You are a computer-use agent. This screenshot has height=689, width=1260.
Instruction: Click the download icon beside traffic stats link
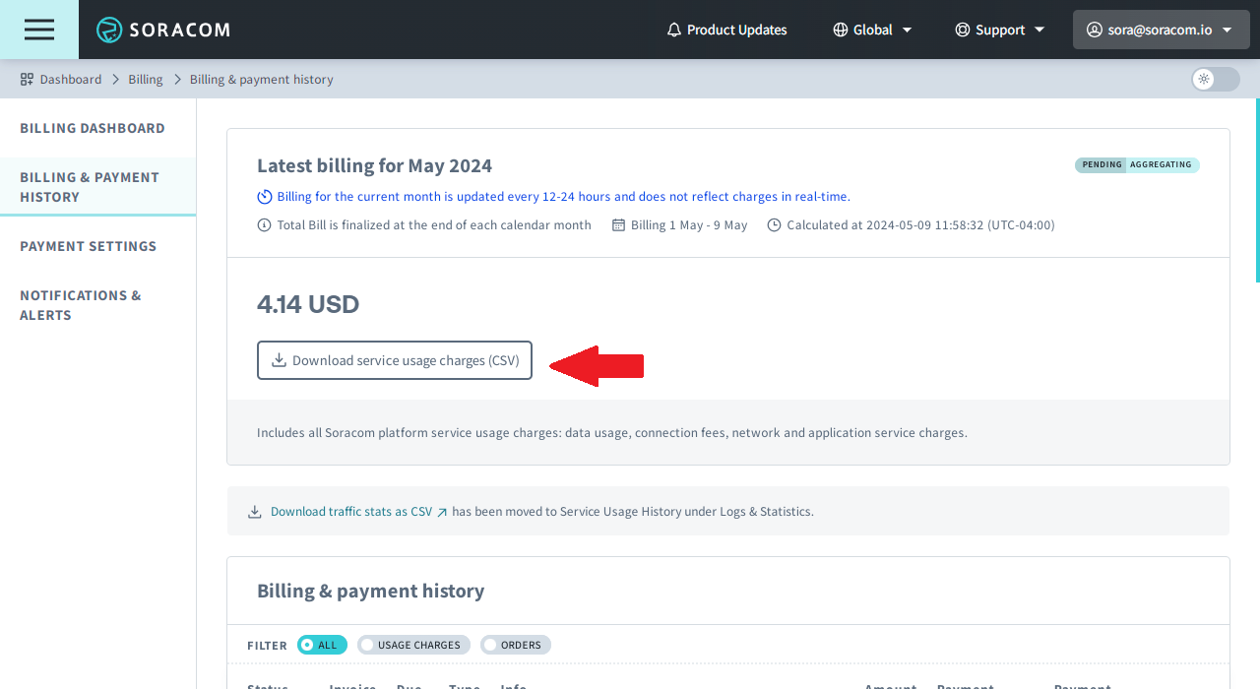tap(255, 511)
